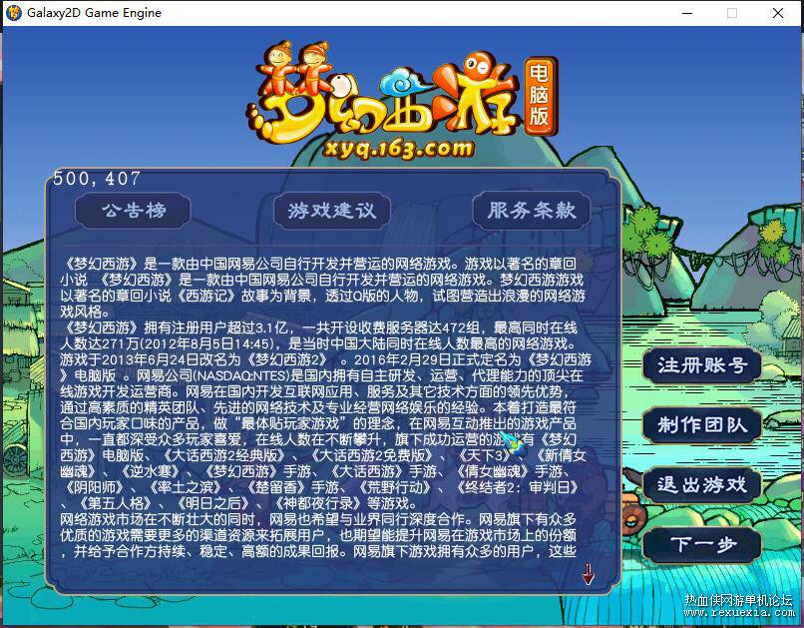Close the Galaxy2D Game Engine window

[x=778, y=13]
